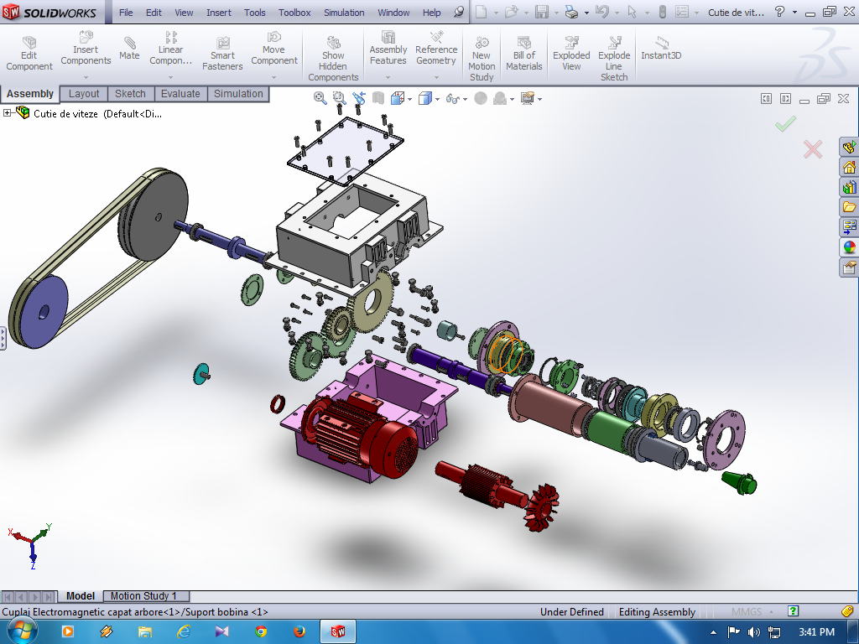Cancel with the red X
The width and height of the screenshot is (859, 644).
click(x=812, y=149)
